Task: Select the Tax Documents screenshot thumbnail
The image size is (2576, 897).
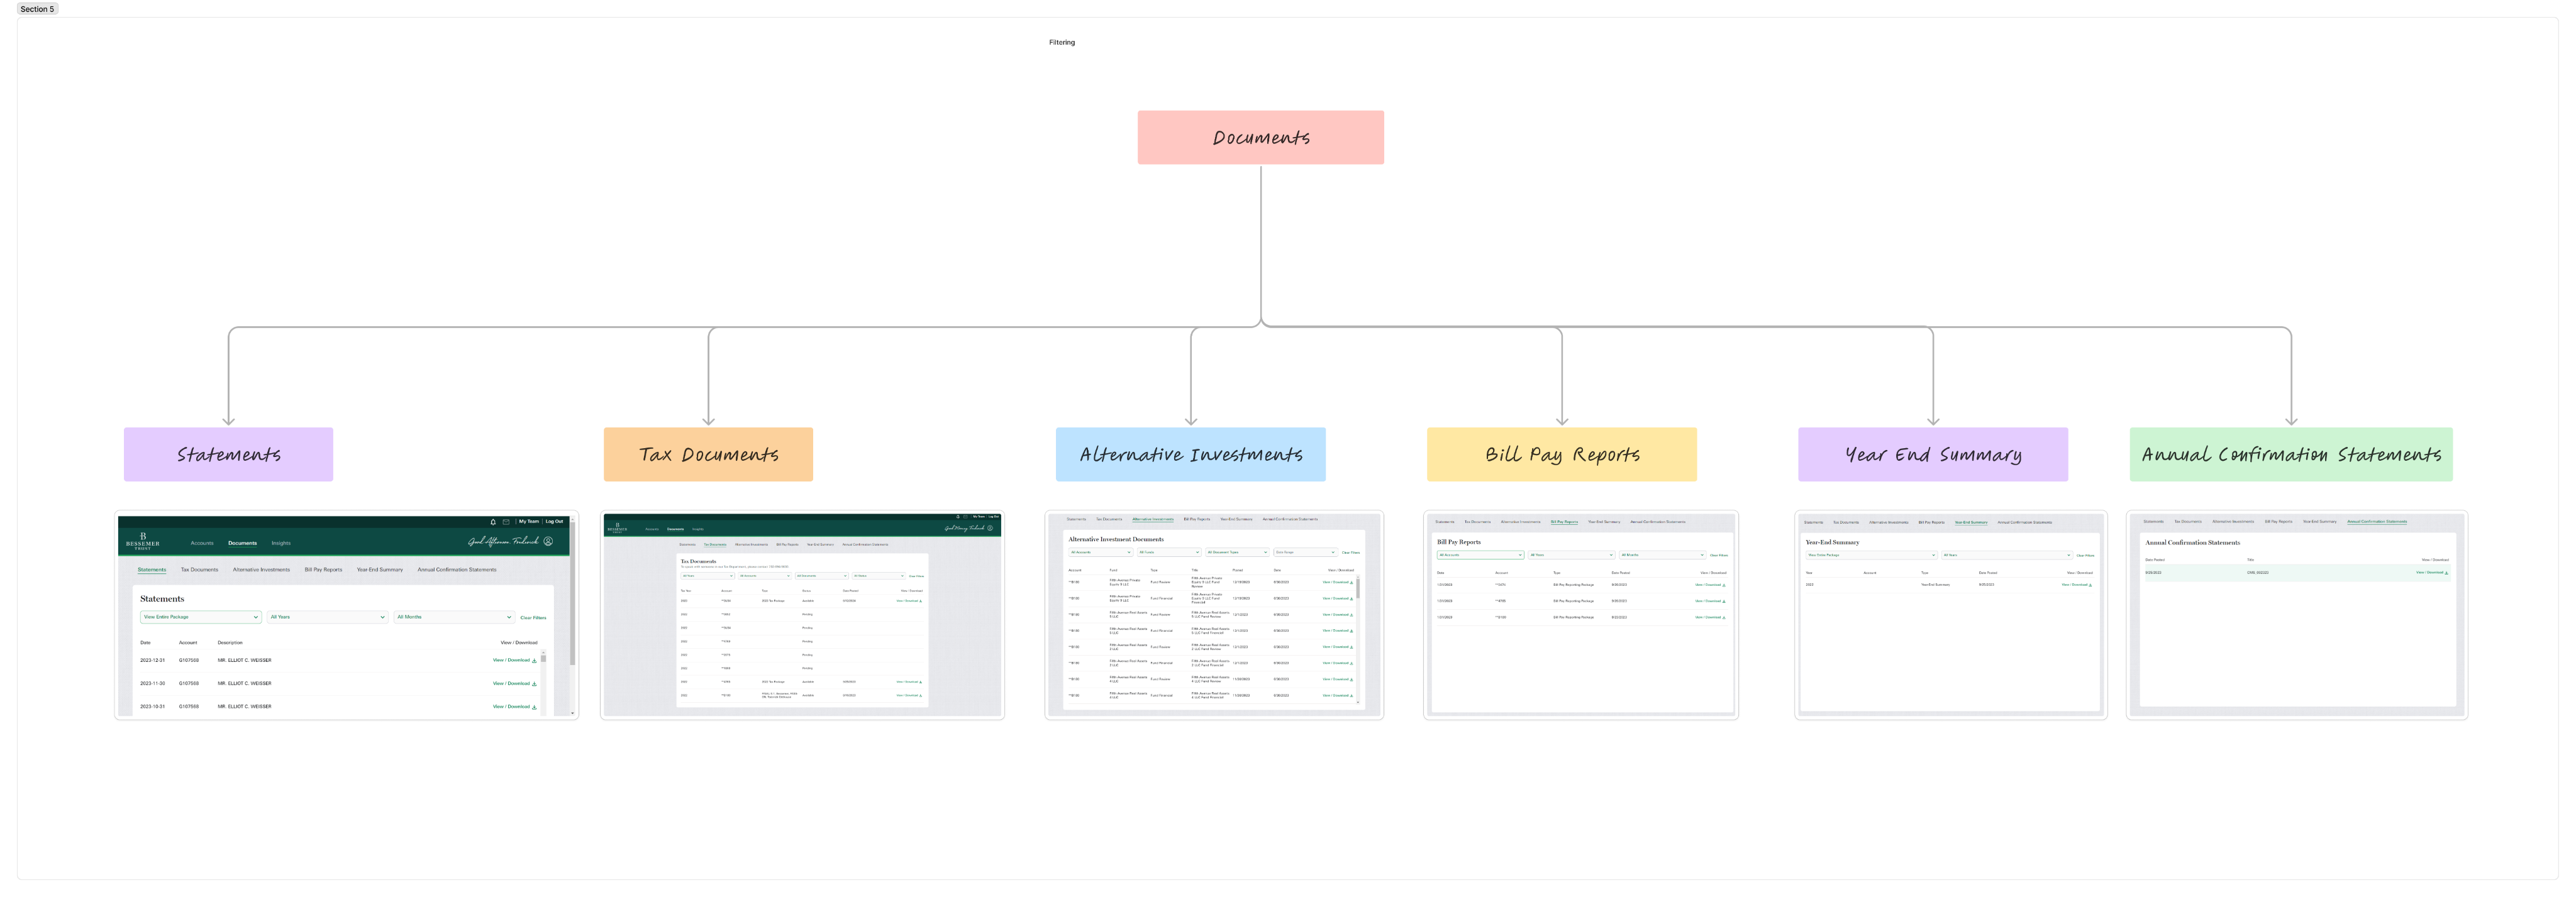Action: (802, 615)
